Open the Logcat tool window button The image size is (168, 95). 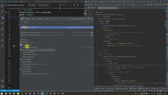[x=110, y=88]
